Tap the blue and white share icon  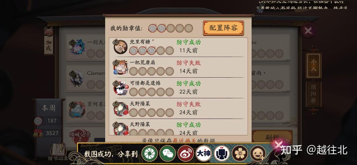(x=222, y=153)
